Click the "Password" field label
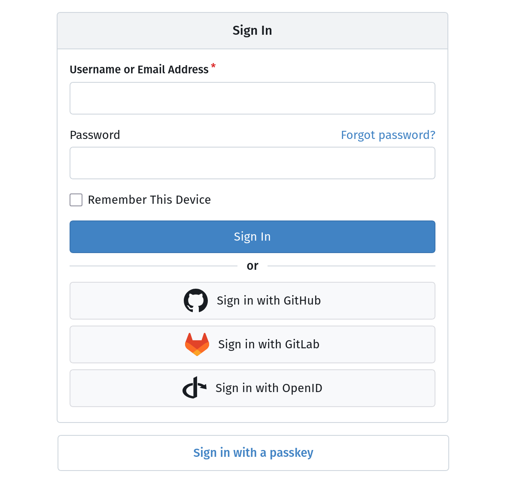505x483 pixels. 95,135
